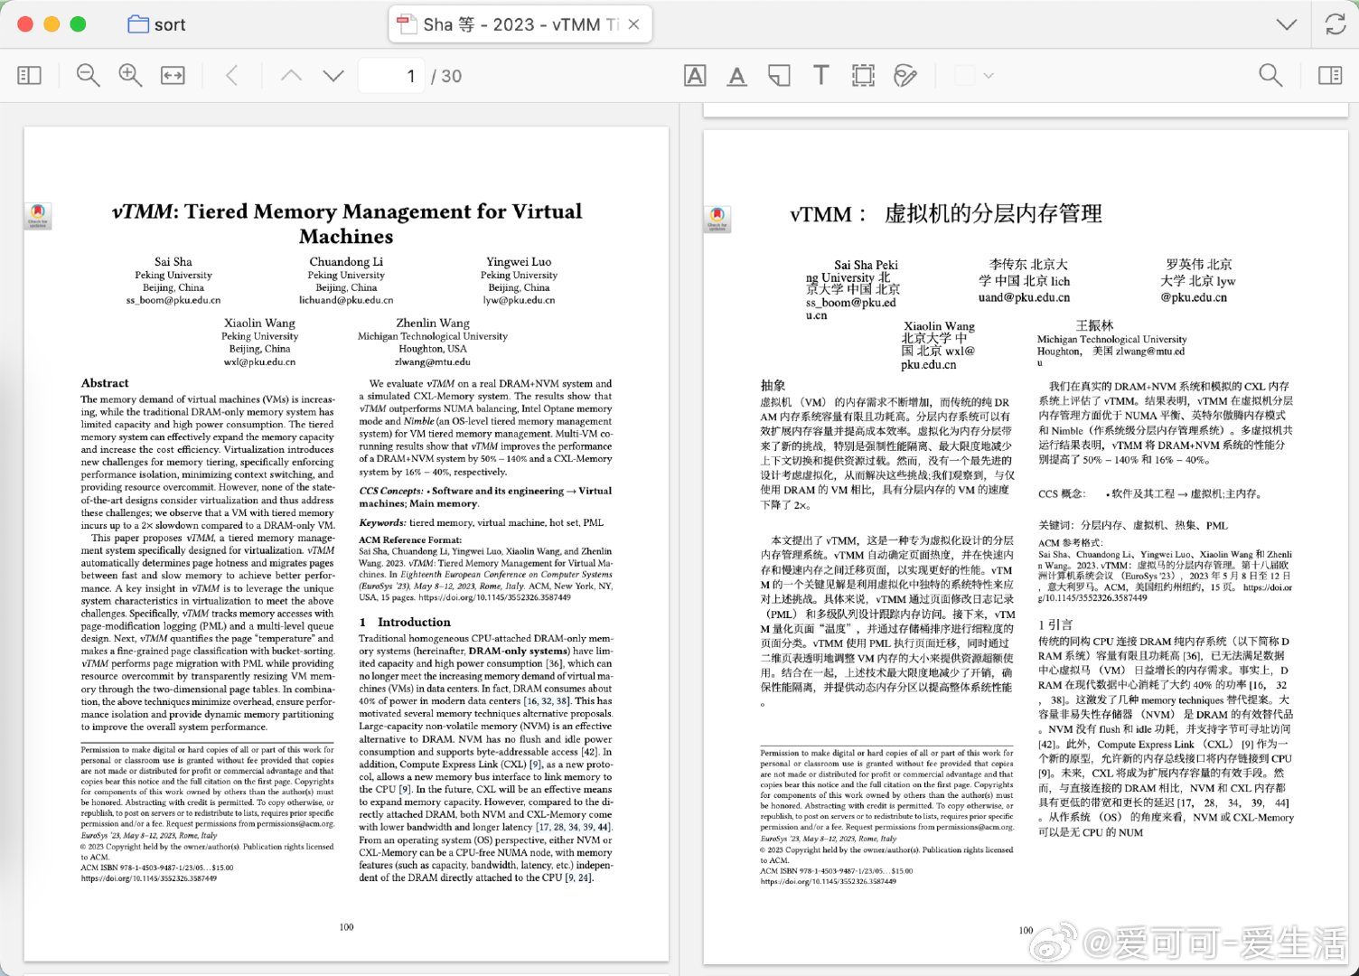This screenshot has height=976, width=1359.
Task: Close the vTMM document tab
Action: click(x=633, y=24)
